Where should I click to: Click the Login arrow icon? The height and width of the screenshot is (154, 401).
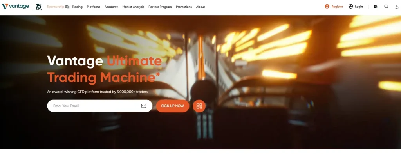coord(350,7)
